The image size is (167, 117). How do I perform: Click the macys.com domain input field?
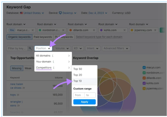coord(21,30)
